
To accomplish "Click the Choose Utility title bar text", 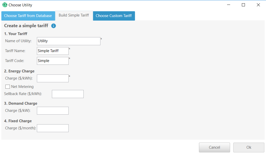I will 20,5.
